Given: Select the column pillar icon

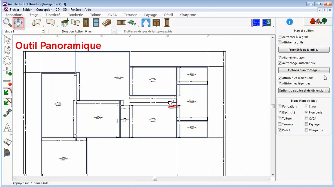Looking at the screenshot, I should (x=167, y=23).
